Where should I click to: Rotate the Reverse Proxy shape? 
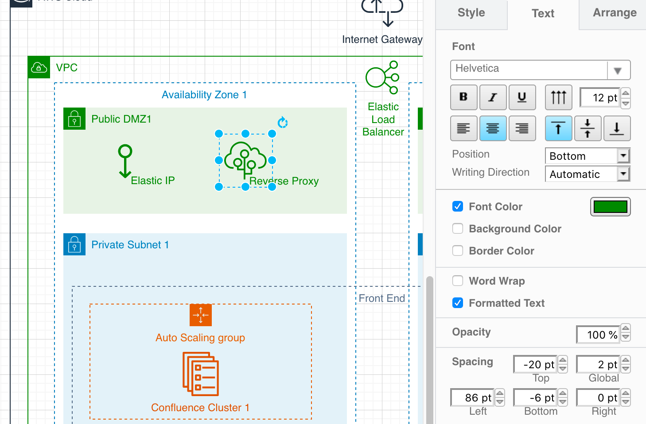283,123
